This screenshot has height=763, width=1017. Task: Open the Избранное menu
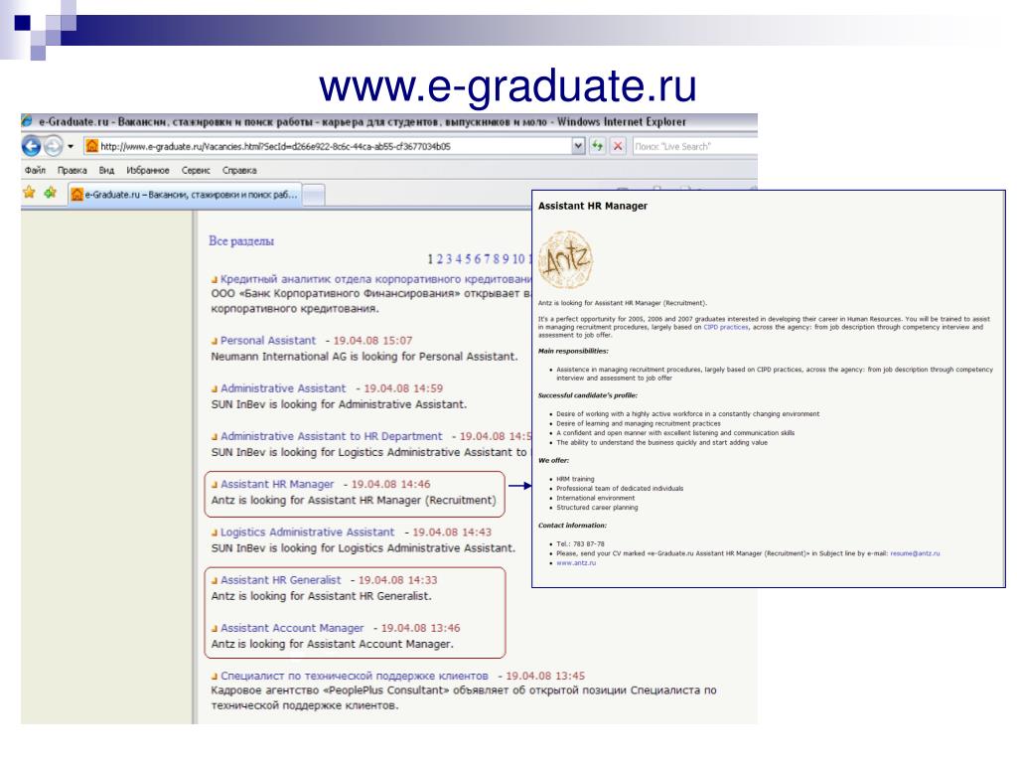(148, 171)
